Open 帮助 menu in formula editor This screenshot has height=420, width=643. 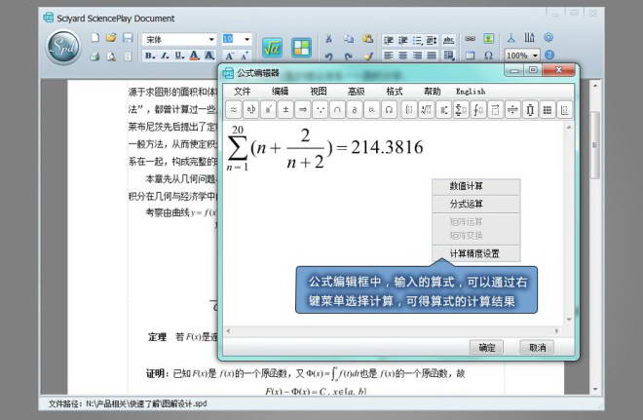coord(433,91)
